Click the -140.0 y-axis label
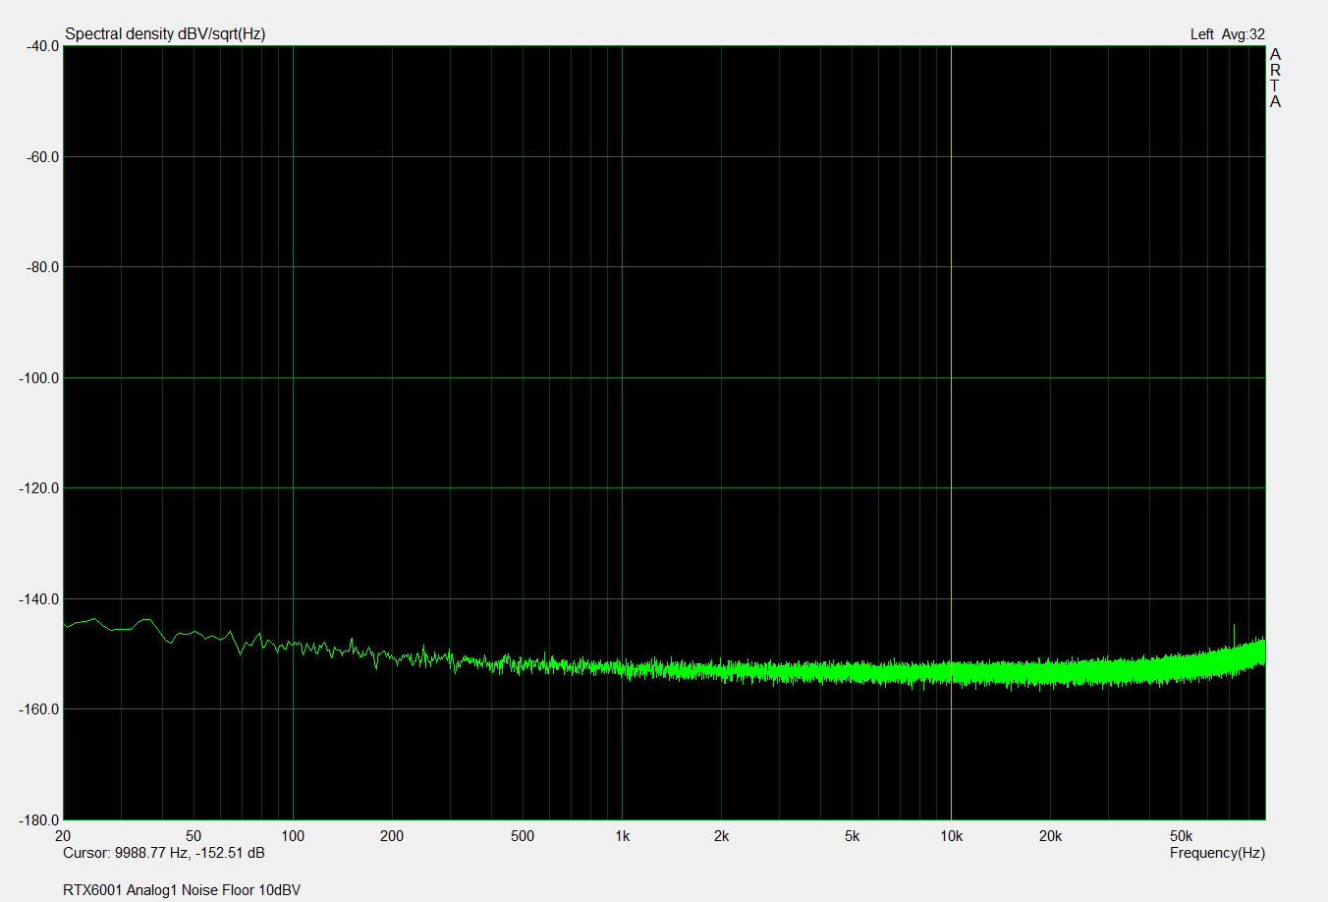Screen dimensions: 1328x902 pos(39,599)
